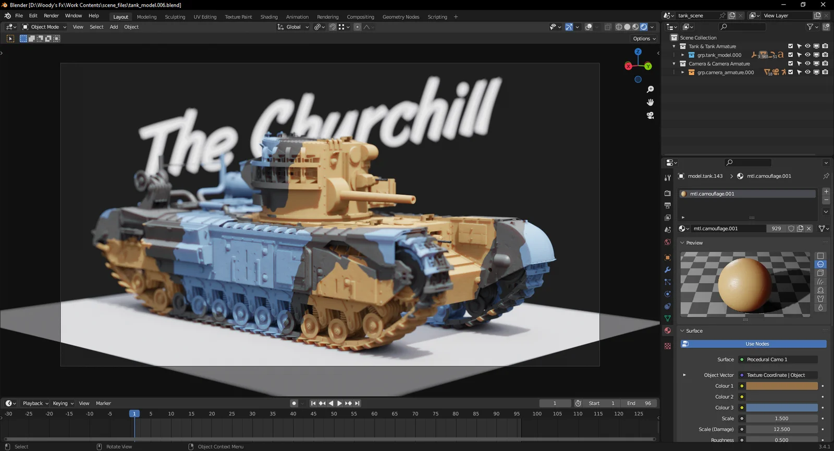Image resolution: width=834 pixels, height=451 pixels.
Task: Click the zoom magnifier viewport icon
Action: point(650,90)
